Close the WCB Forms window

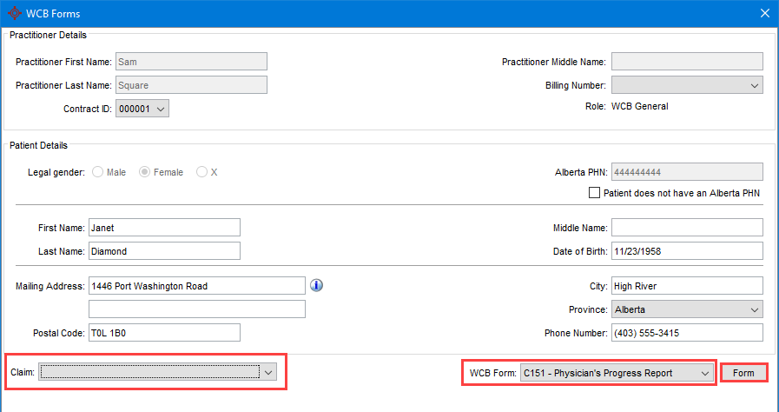764,13
